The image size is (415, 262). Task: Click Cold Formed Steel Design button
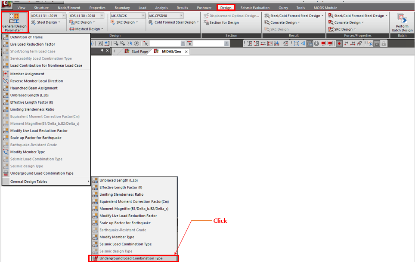click(x=174, y=22)
